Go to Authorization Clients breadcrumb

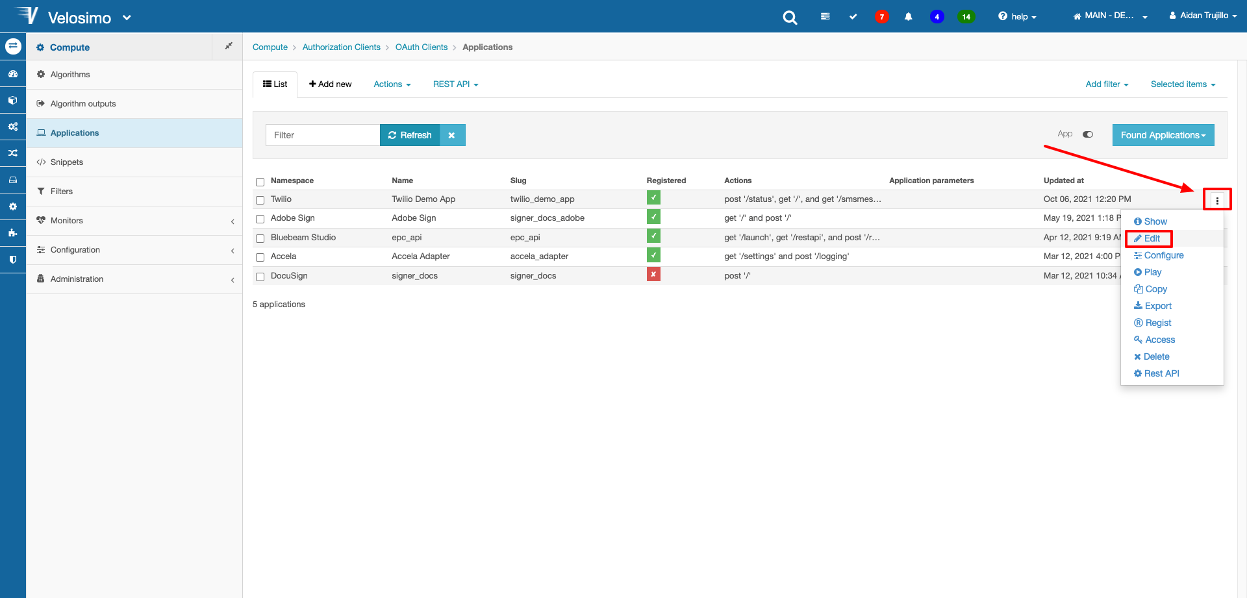click(x=342, y=47)
